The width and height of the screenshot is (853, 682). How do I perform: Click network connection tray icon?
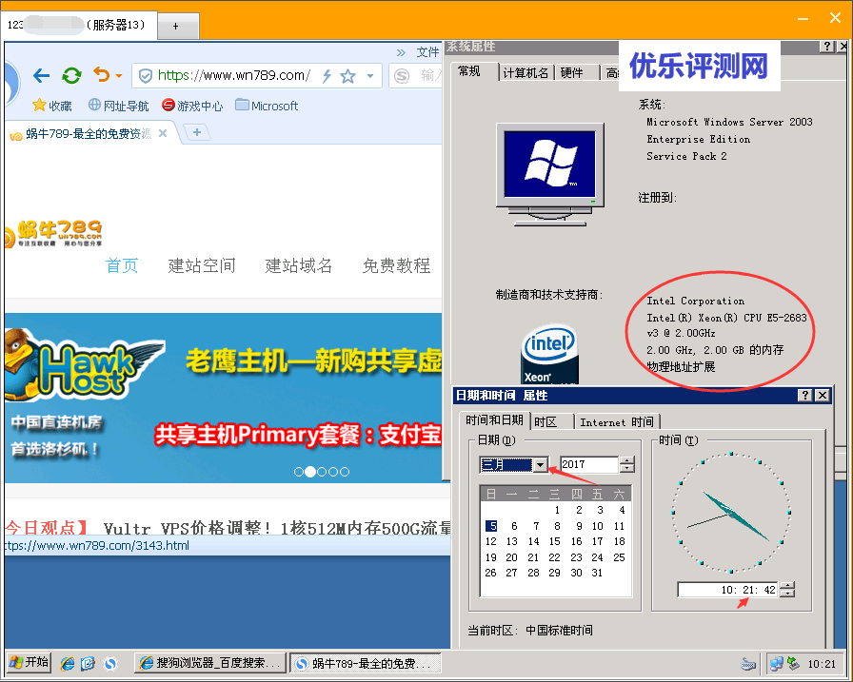(x=777, y=664)
